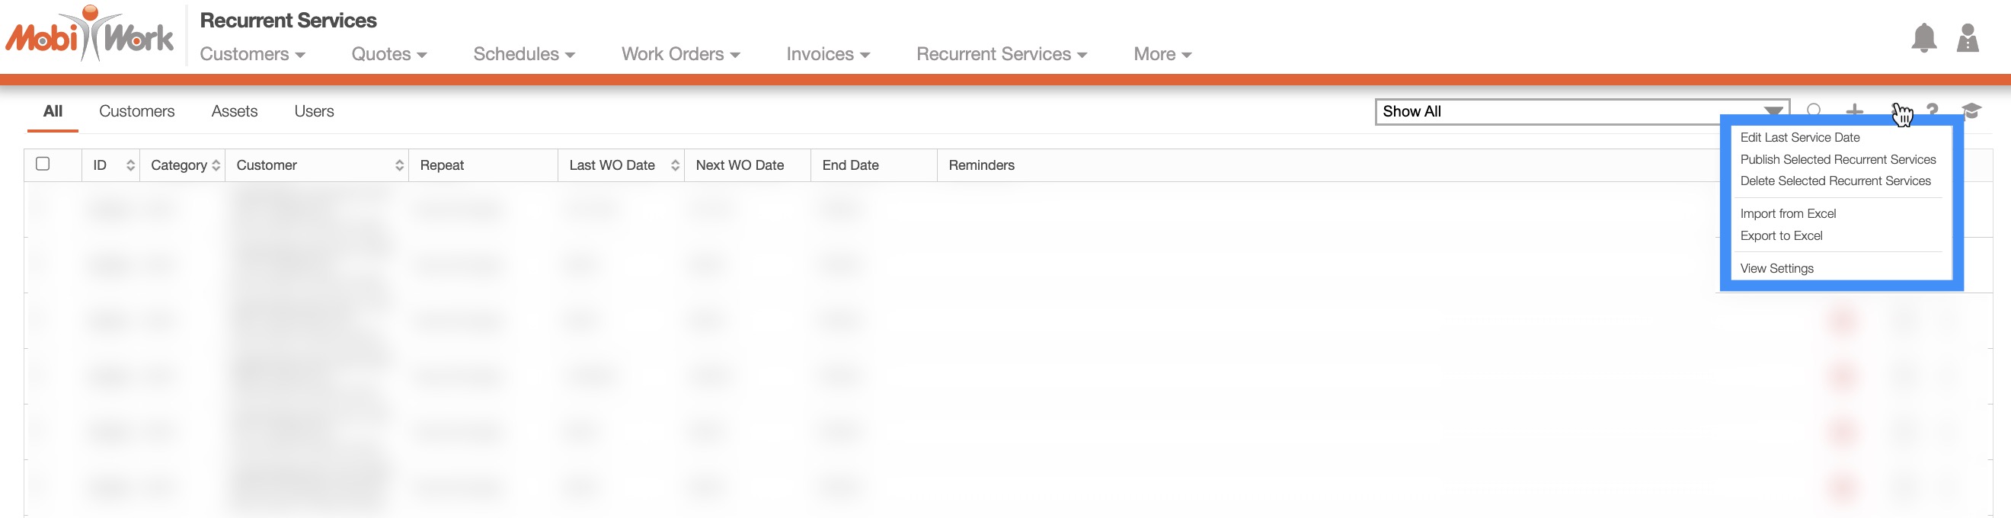
Task: Select Edit Last Service Date option
Action: (x=1799, y=137)
